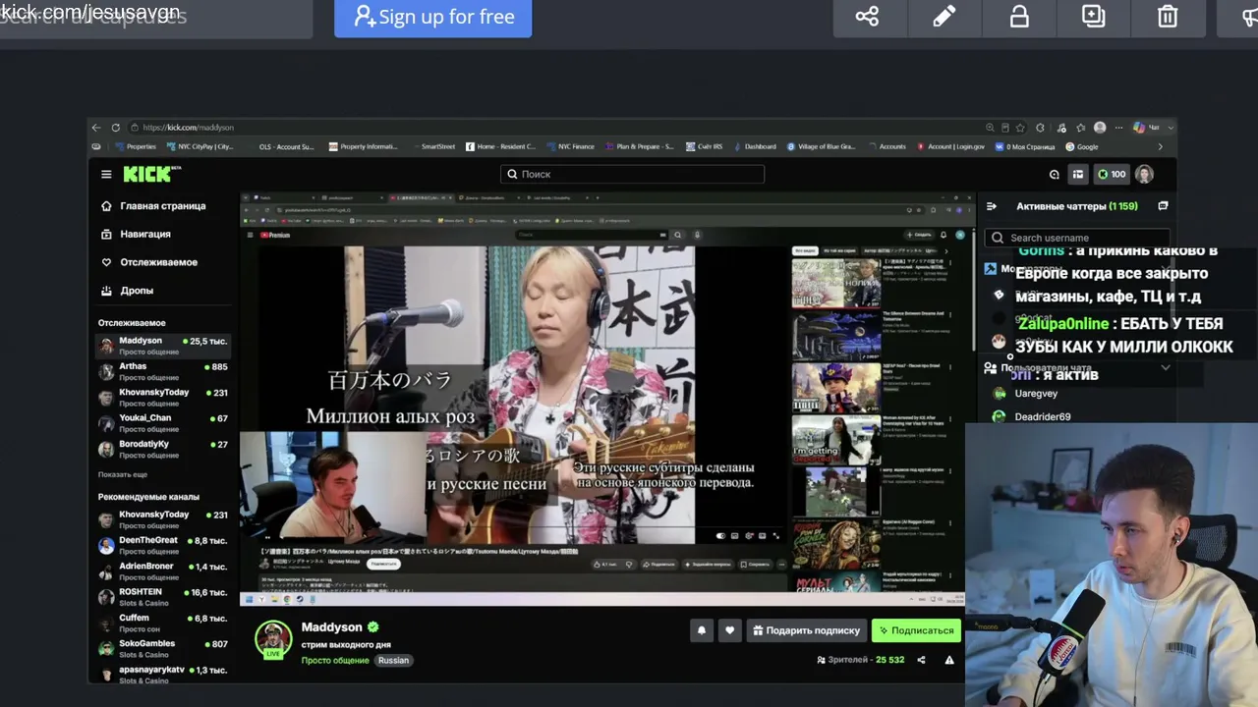1258x707 pixels.
Task: Open the SmartStreet bookmark
Action: pos(432,146)
